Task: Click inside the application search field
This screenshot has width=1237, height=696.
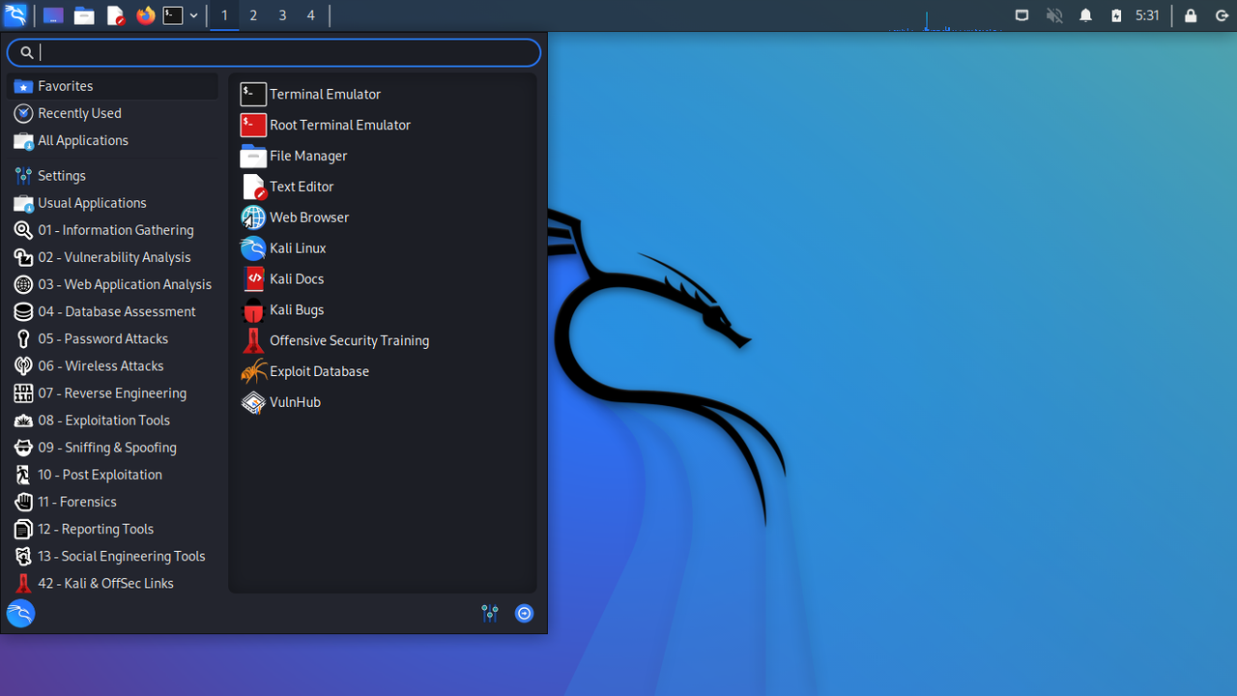Action: [273, 52]
